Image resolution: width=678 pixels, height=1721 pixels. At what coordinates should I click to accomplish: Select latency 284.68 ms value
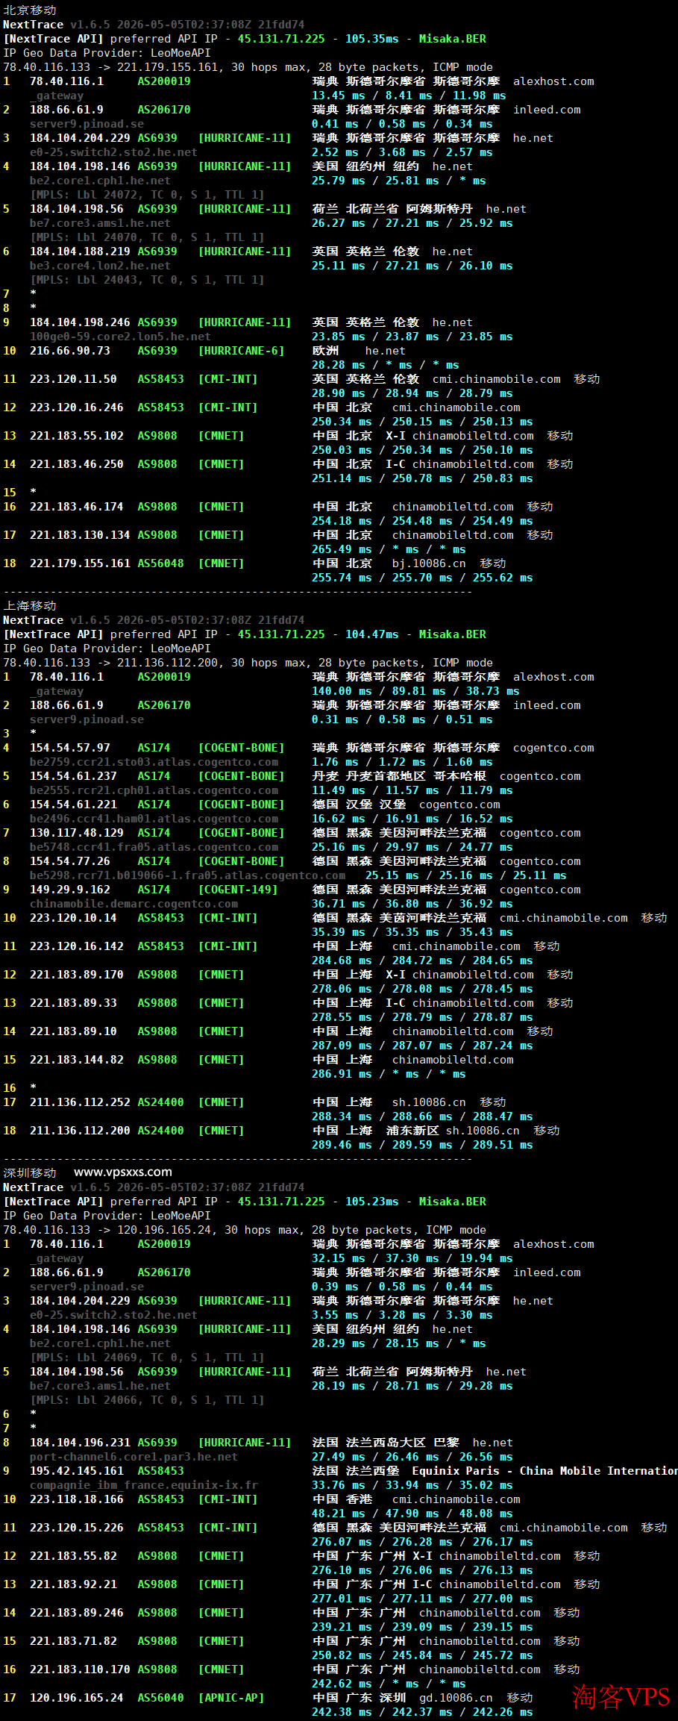(342, 961)
